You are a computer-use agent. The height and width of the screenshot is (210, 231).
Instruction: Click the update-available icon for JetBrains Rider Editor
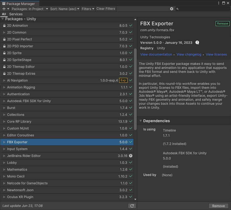(131, 156)
